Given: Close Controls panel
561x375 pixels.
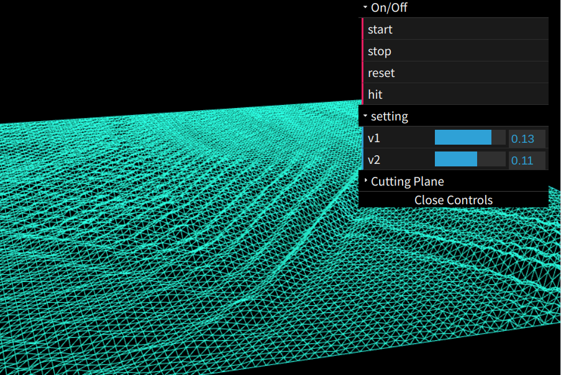Looking at the screenshot, I should coord(454,200).
